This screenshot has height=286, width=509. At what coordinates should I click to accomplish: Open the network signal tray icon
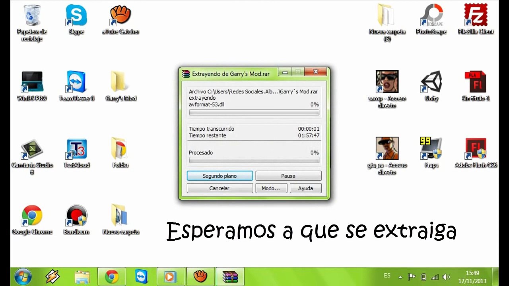click(x=435, y=277)
